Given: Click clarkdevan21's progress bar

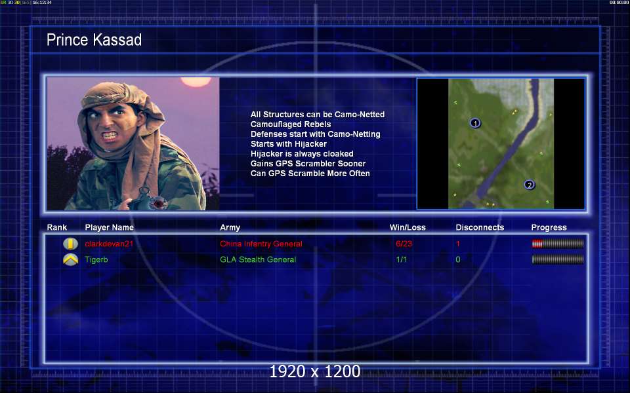Looking at the screenshot, I should [558, 244].
